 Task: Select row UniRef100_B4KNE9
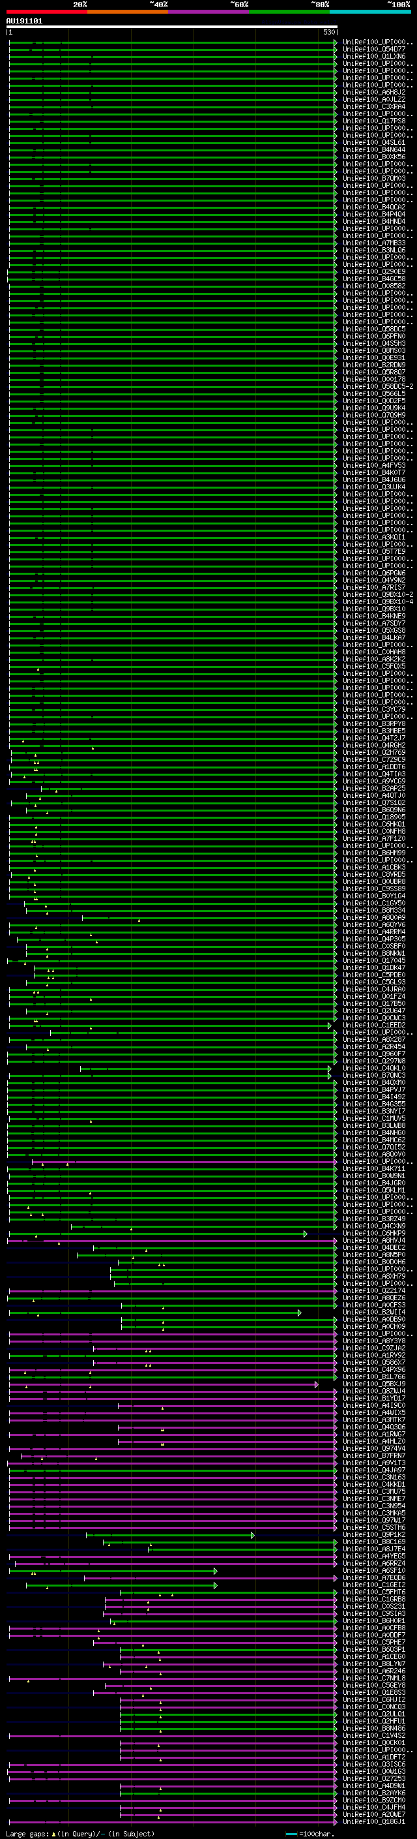pos(374,616)
